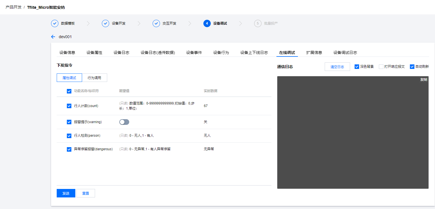The height and width of the screenshot is (209, 435).
Task: Click the 清空日志 button
Action: [x=337, y=67]
